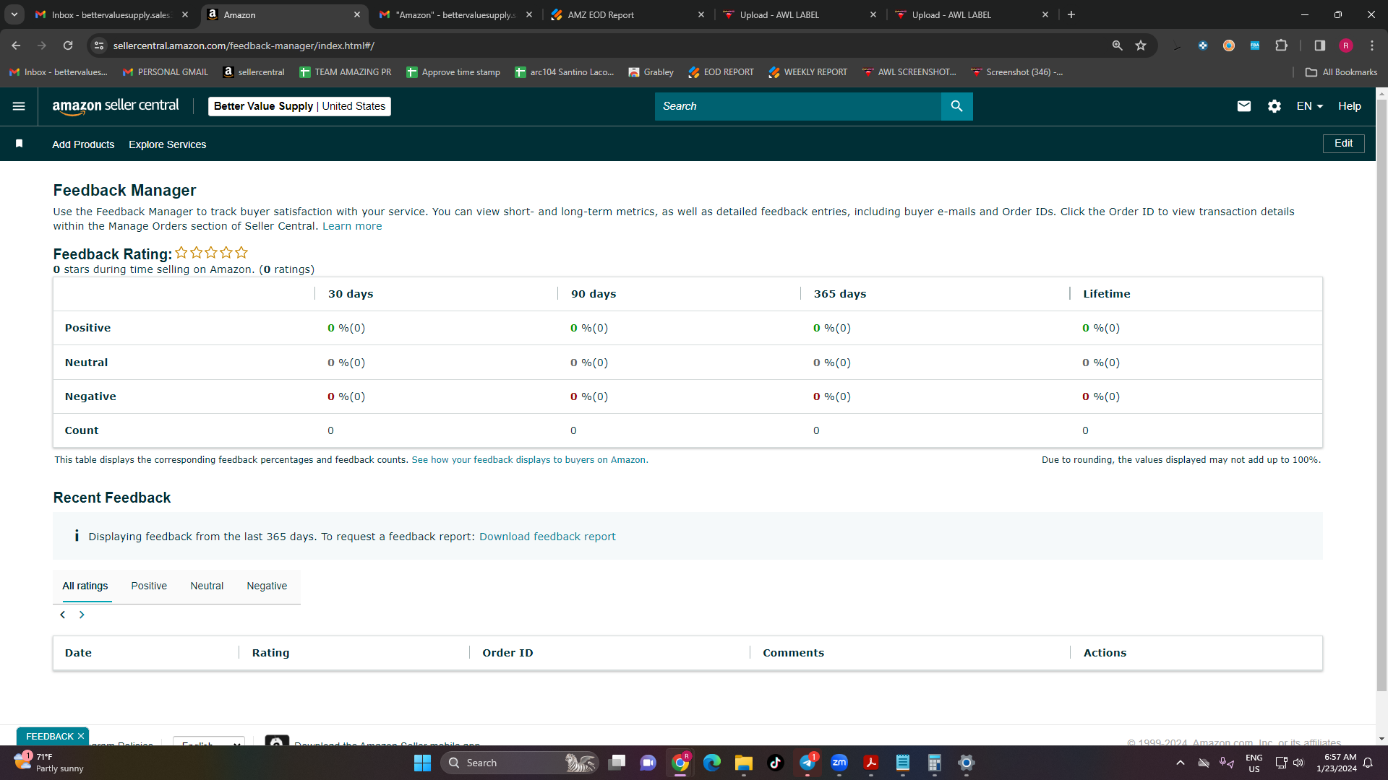Screen dimensions: 1388x780
Task: Reload the page with refresh icon
Action: [x=68, y=45]
